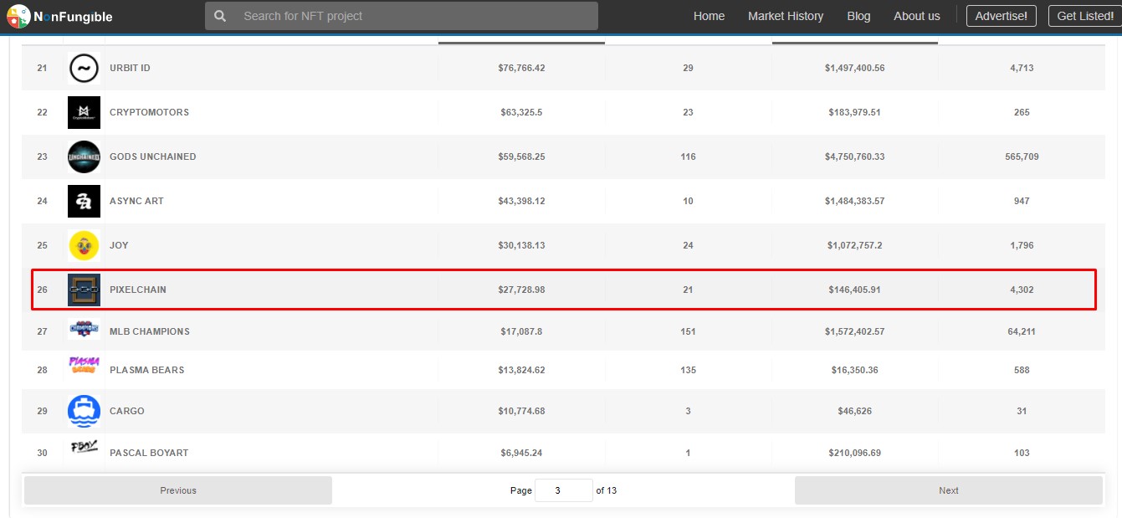The image size is (1122, 518).
Task: Go to the Next page of results
Action: [x=949, y=490]
